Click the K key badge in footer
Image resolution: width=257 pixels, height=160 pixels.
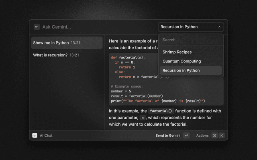click(221, 136)
